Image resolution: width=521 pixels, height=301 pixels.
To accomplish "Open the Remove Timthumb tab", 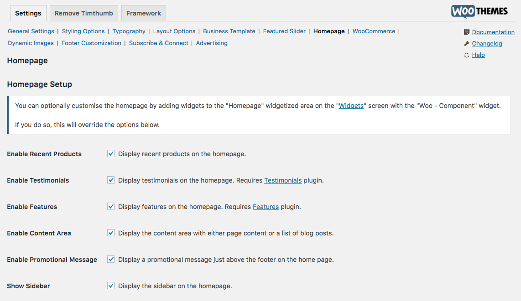I will (84, 13).
